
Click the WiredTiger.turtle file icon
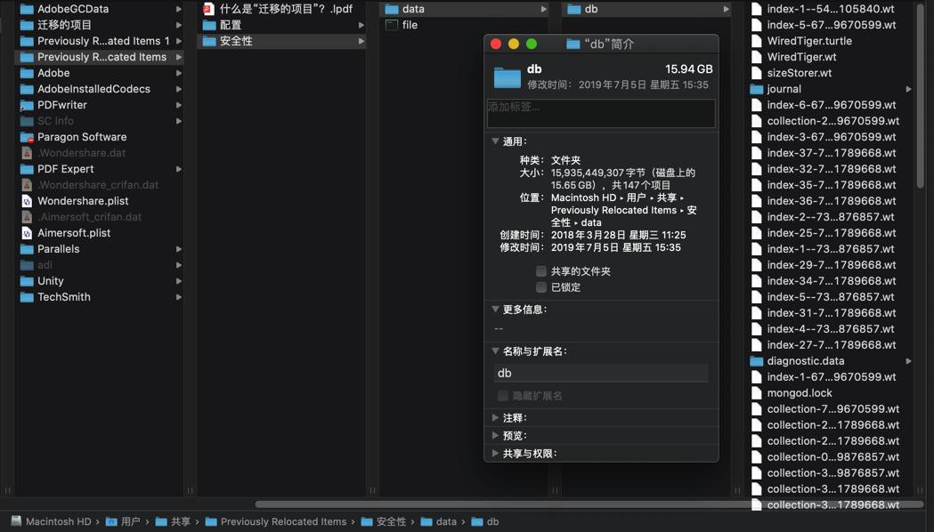[x=757, y=41]
